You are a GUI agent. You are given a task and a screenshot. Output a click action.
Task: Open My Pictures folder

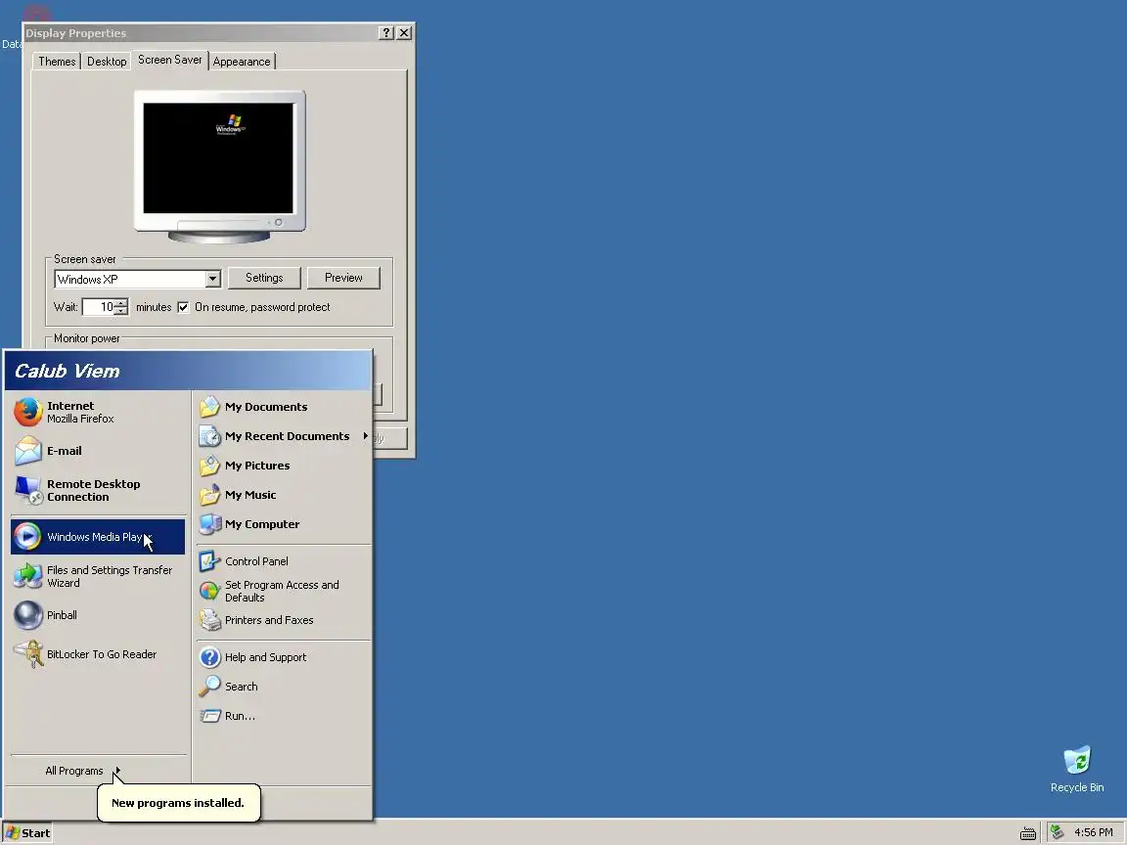click(283, 466)
